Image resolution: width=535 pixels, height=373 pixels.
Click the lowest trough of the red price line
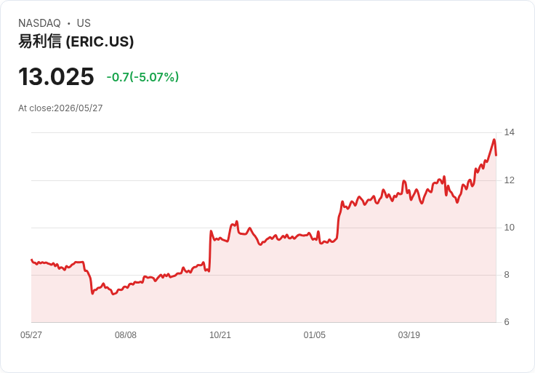[x=113, y=294]
